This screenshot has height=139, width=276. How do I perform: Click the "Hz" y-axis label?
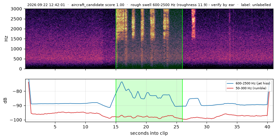click(x=6, y=39)
